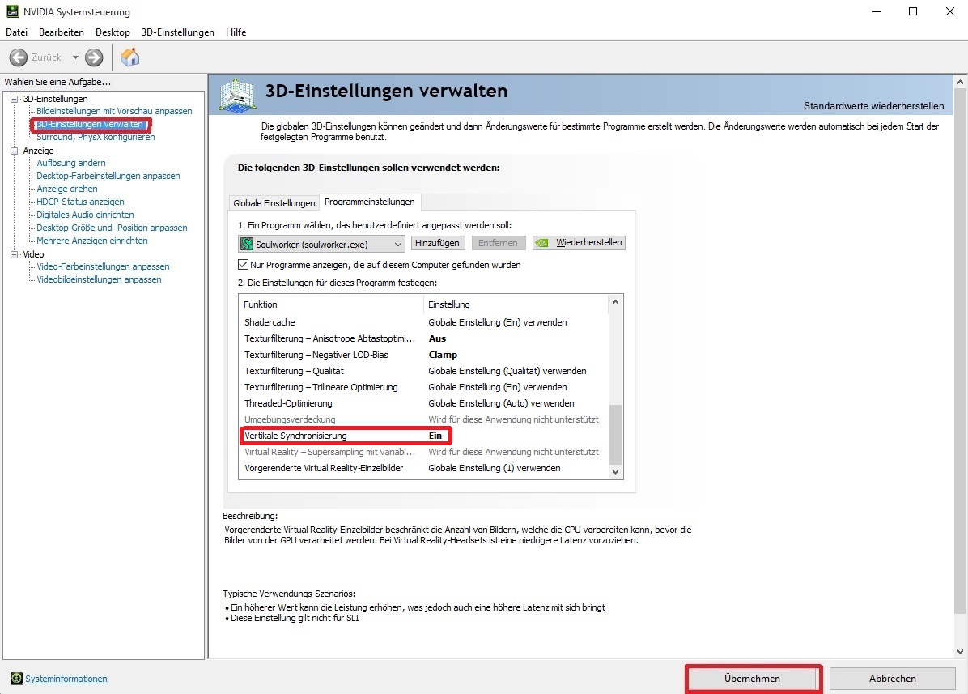Collapse the Video tree node
The height and width of the screenshot is (694, 968).
tap(14, 254)
